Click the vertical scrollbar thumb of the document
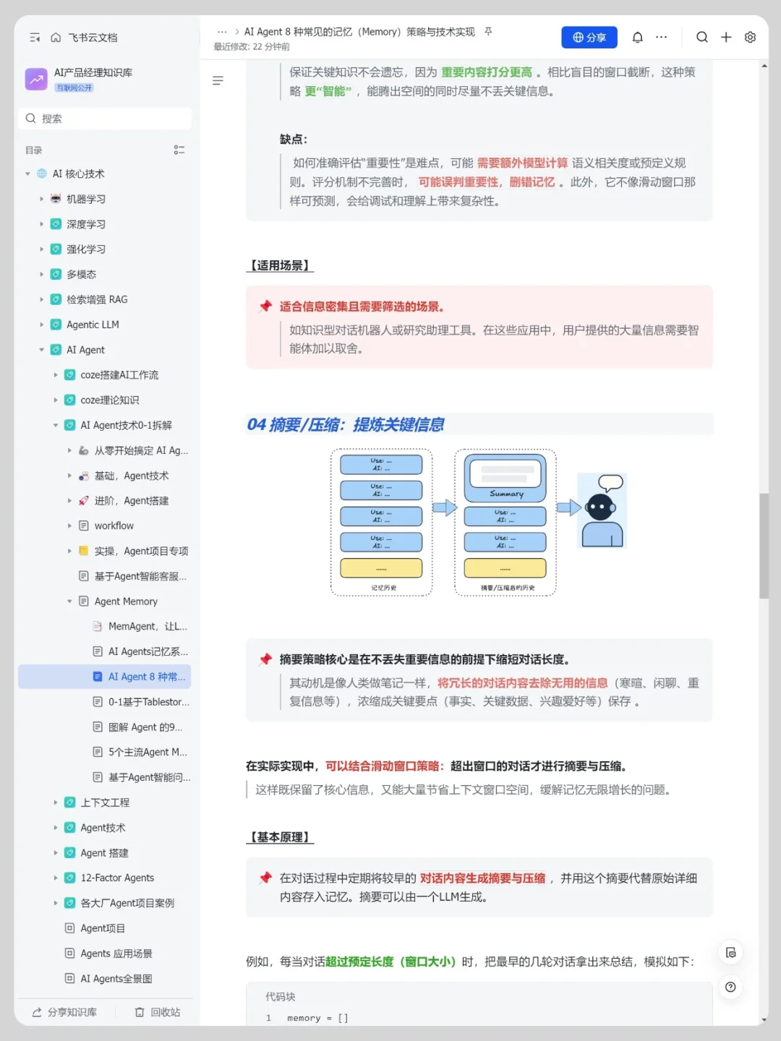Image resolution: width=781 pixels, height=1041 pixels. click(x=764, y=546)
